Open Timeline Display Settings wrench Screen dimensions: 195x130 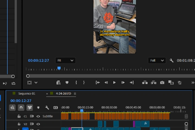coord(47,108)
